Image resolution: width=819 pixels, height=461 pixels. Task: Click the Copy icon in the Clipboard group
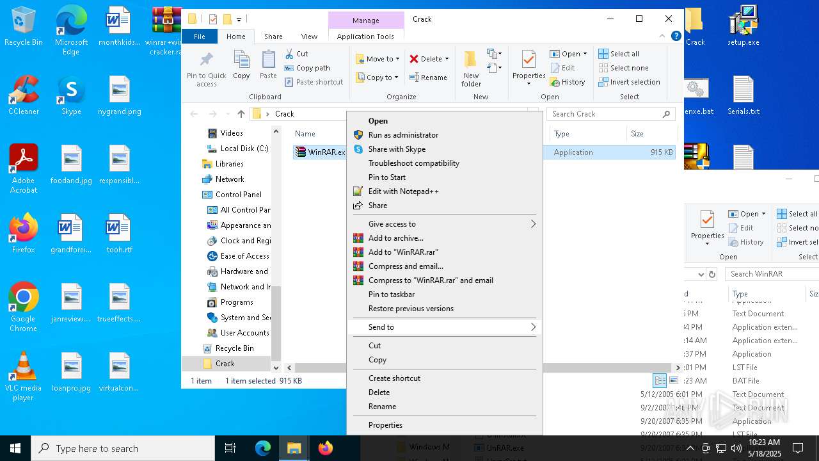[x=241, y=60]
